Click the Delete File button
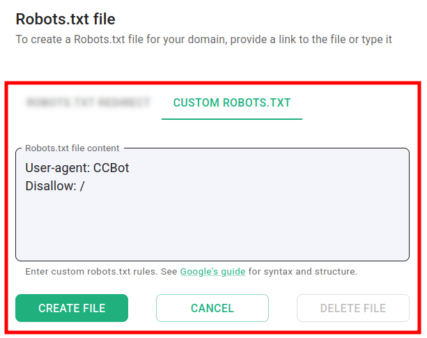This screenshot has height=338, width=427. coord(352,308)
